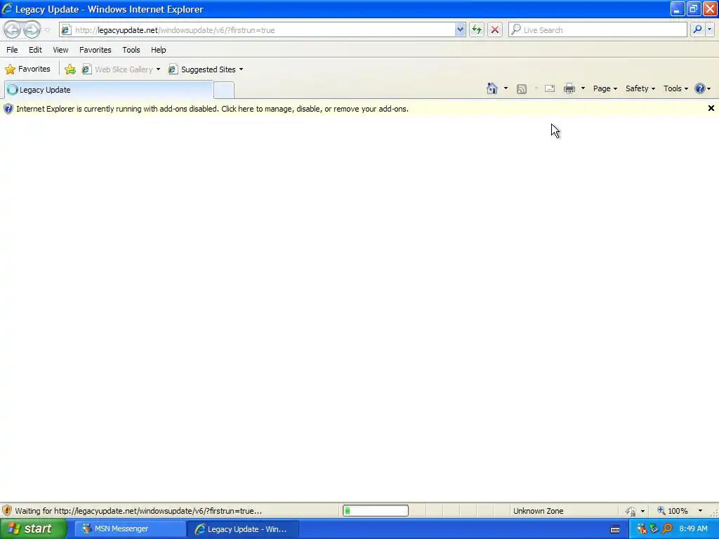The image size is (719, 539).
Task: Open a new blank tab
Action: click(224, 91)
